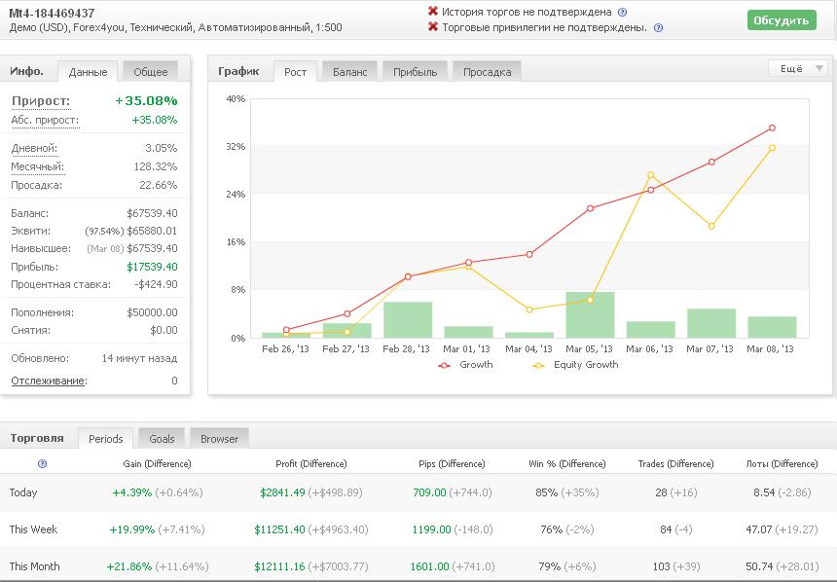The image size is (837, 582).
Task: Open the Browser trading tab
Action: (219, 438)
